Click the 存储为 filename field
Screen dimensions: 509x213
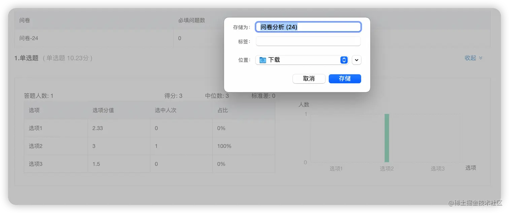point(308,27)
